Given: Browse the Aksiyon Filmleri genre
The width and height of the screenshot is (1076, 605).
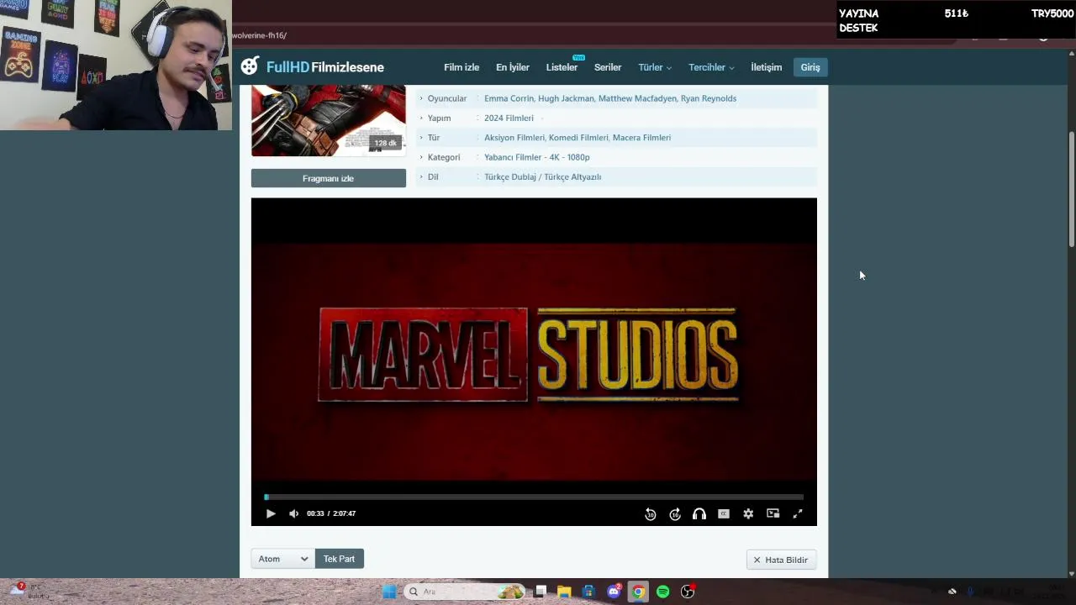Looking at the screenshot, I should (x=514, y=138).
